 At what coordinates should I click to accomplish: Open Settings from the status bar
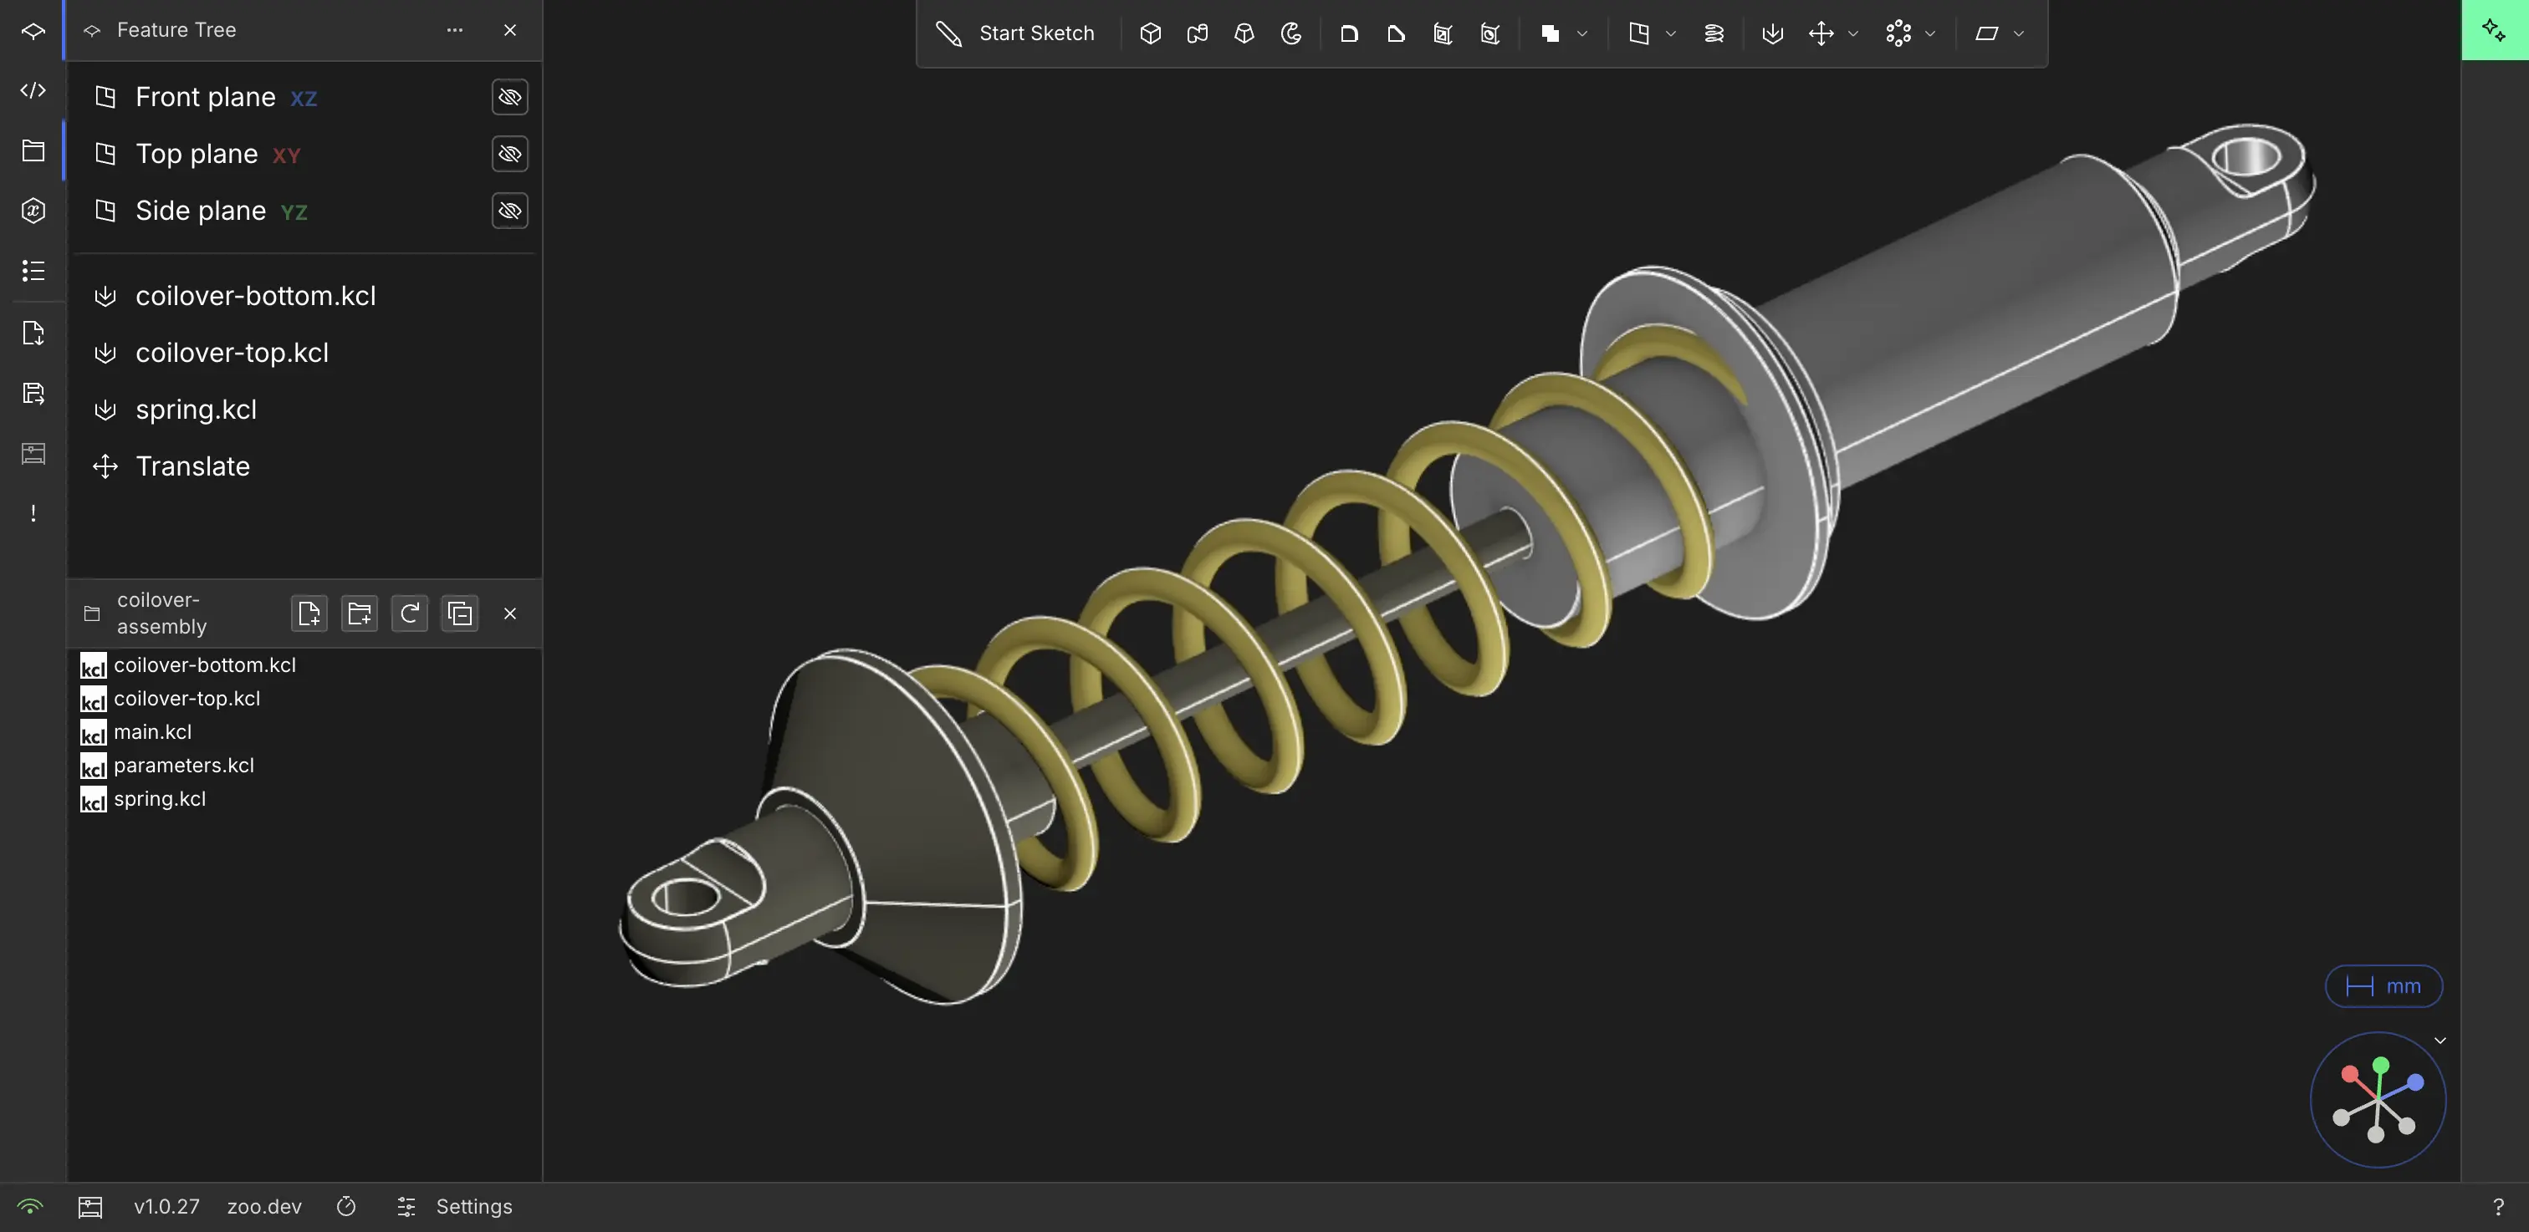[473, 1206]
